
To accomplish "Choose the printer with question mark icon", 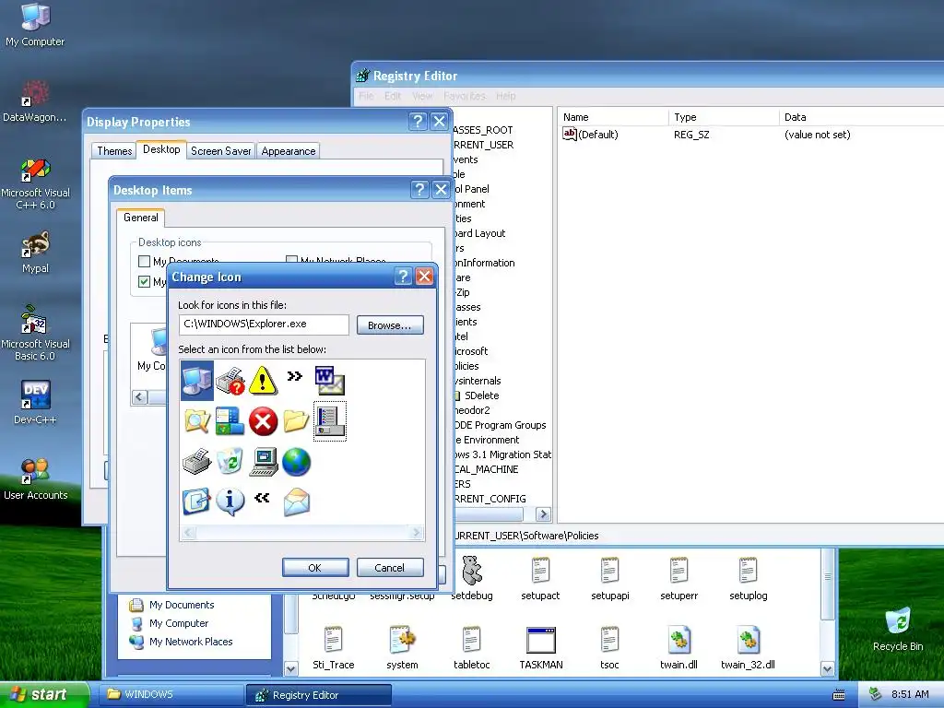I will point(230,381).
